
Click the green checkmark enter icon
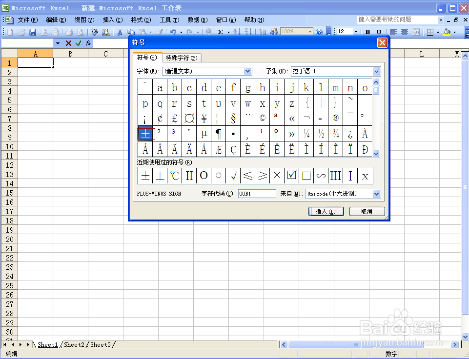coord(79,43)
